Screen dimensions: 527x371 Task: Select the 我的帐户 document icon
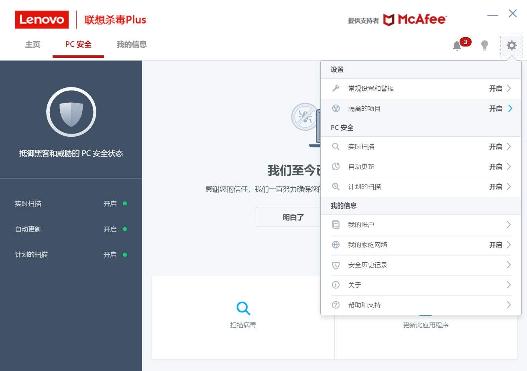[336, 225]
